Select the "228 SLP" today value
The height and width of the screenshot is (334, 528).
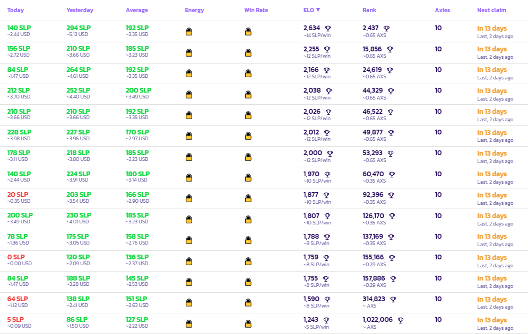pyautogui.click(x=19, y=132)
